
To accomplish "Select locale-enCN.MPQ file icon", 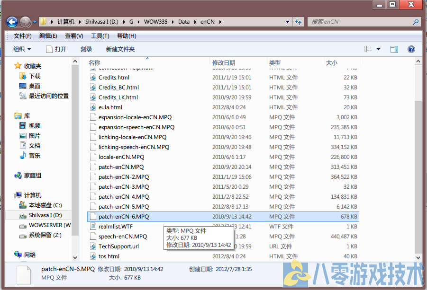I will point(93,157).
